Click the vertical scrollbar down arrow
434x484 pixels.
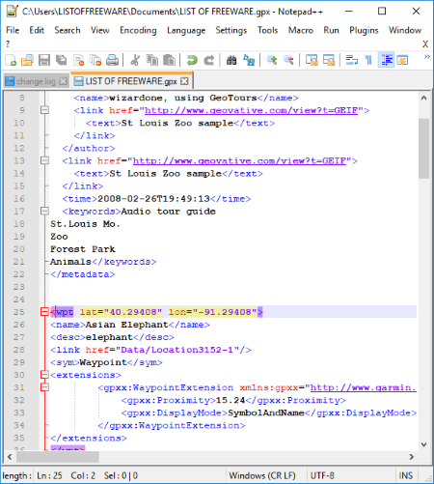[424, 444]
